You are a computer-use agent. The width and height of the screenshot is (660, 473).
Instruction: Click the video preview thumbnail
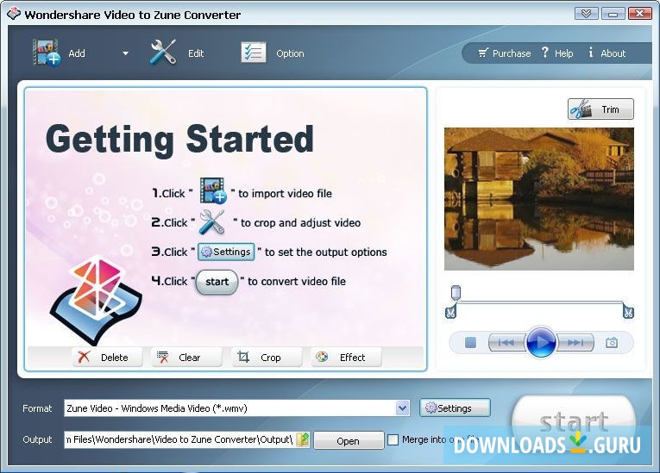pyautogui.click(x=538, y=199)
